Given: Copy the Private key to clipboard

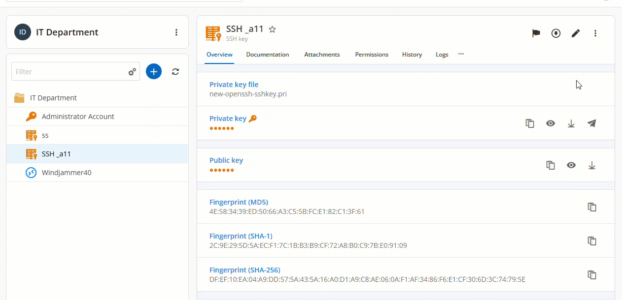Looking at the screenshot, I should 530,123.
